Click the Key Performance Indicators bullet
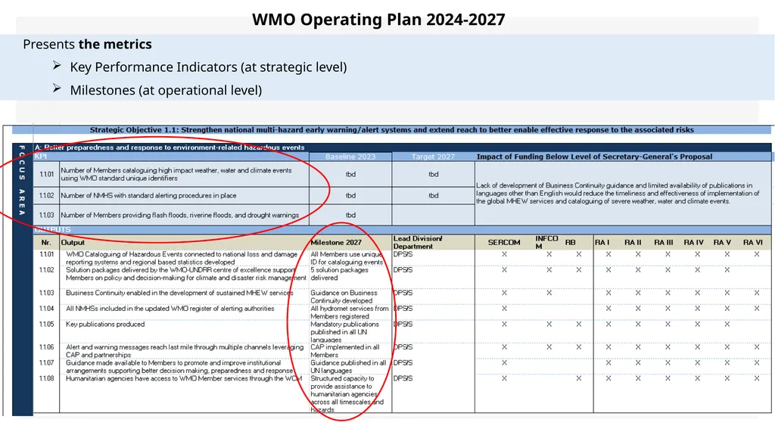 [208, 67]
